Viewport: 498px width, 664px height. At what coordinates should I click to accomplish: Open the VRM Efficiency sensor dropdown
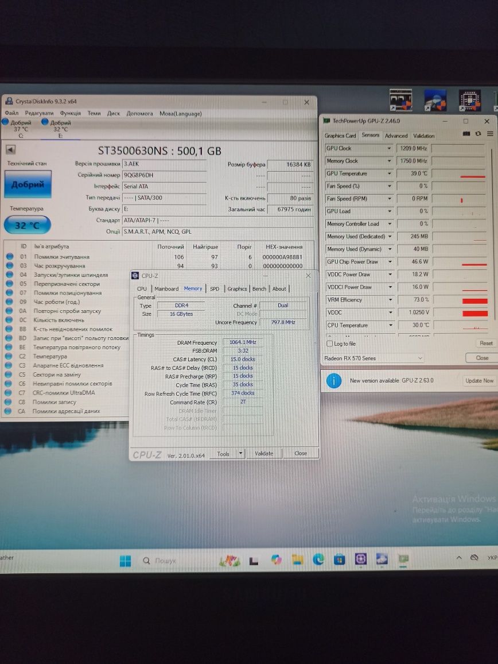click(x=390, y=300)
